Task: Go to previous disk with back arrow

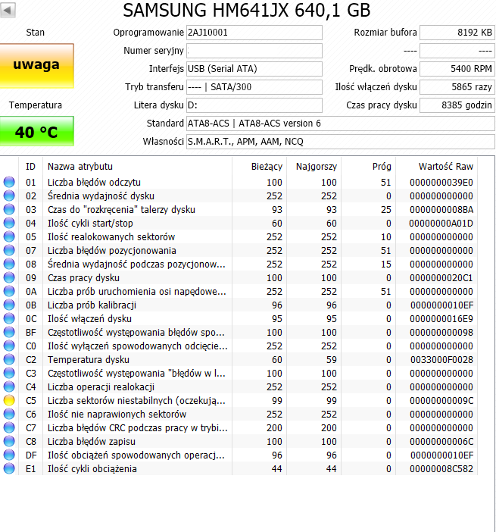Action: pyautogui.click(x=8, y=10)
